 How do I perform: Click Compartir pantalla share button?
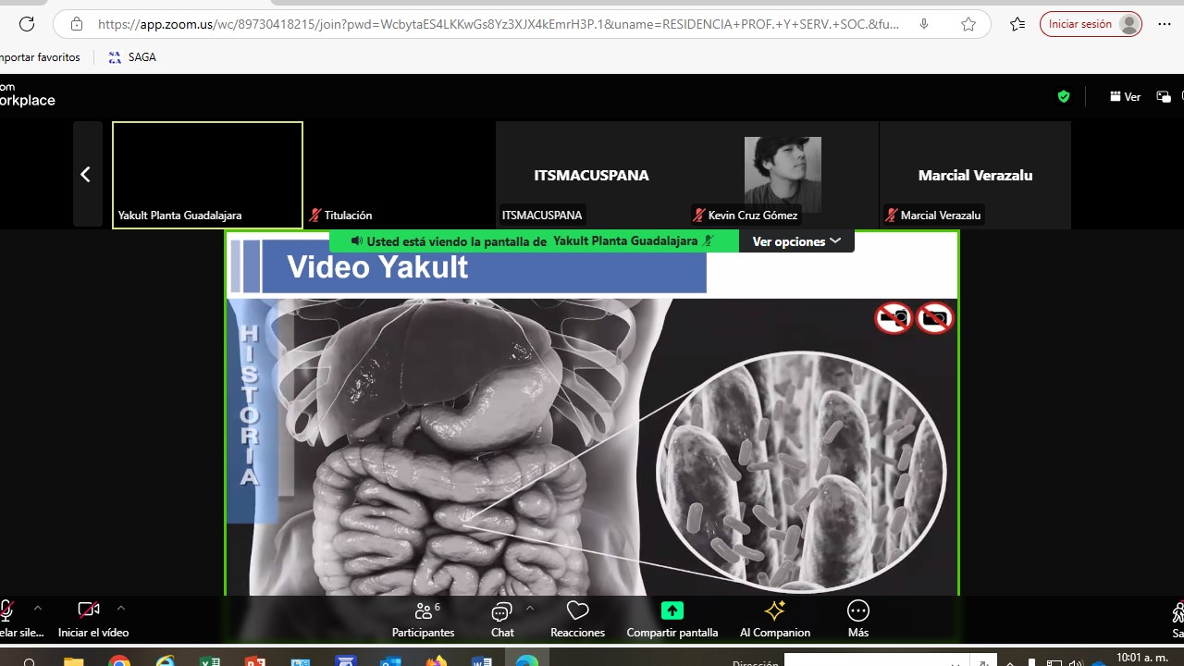672,620
